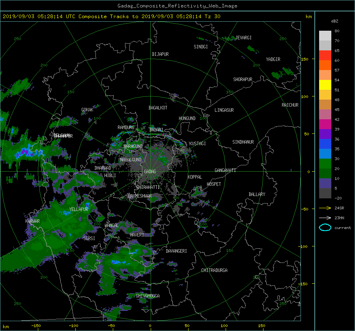
Task: Click the 'km' unit label at bottom-left corner
Action: (x=6, y=327)
